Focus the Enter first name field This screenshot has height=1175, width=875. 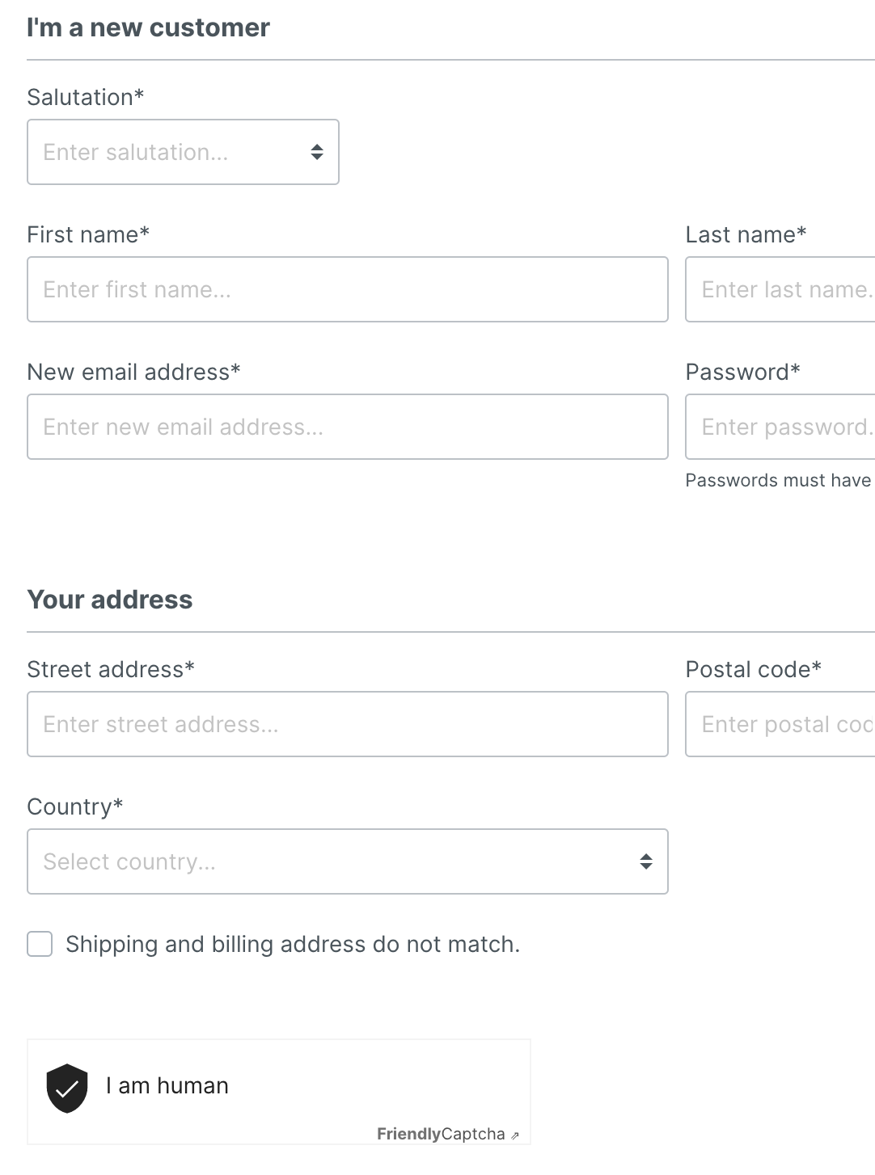point(348,289)
